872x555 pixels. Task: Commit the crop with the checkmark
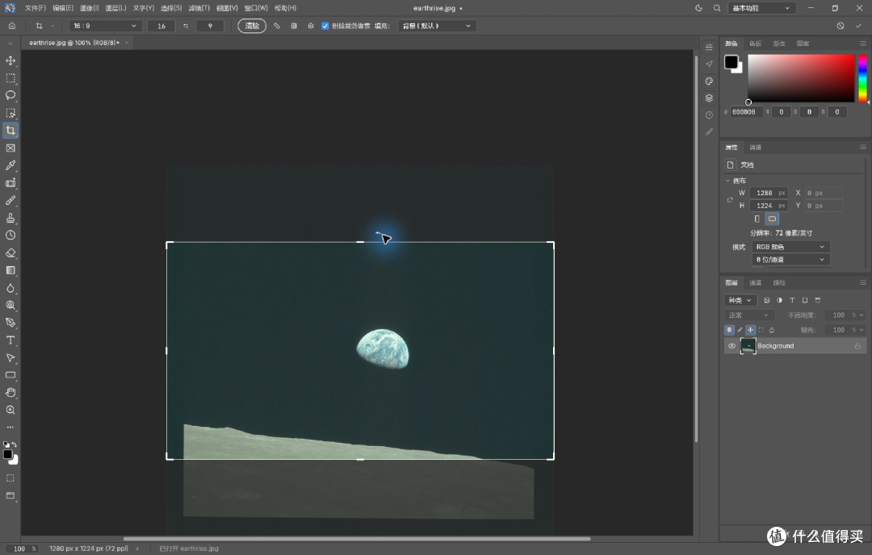coord(858,26)
